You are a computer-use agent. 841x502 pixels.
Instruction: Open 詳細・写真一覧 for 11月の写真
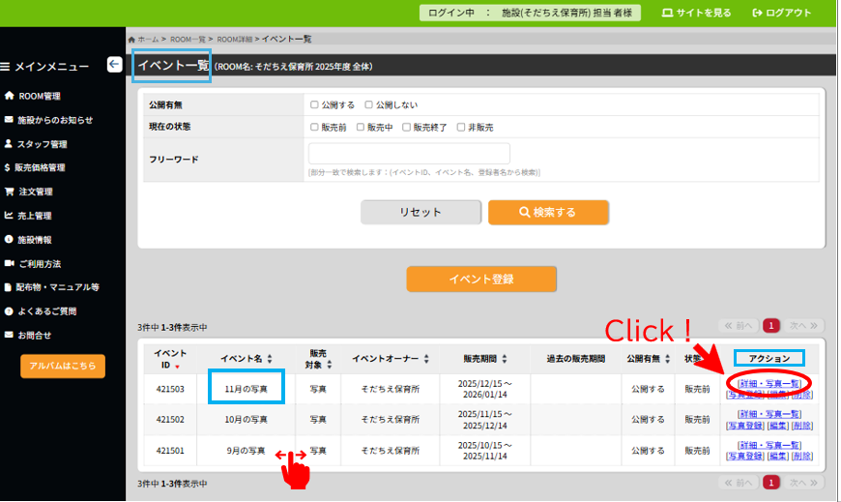[769, 384]
